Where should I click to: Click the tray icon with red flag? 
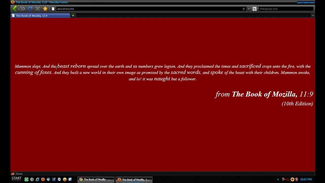pos(284,179)
